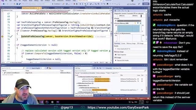Click the Diagnostic Tools vertical scrollbar down arrow

tap(146, 39)
